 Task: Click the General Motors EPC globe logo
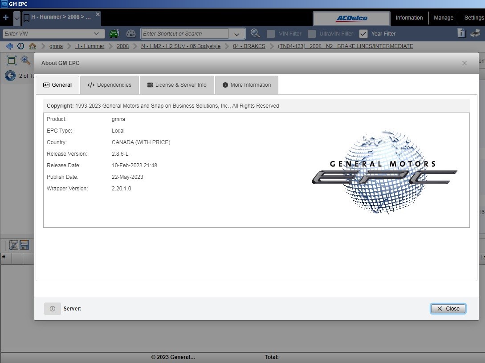click(384, 172)
